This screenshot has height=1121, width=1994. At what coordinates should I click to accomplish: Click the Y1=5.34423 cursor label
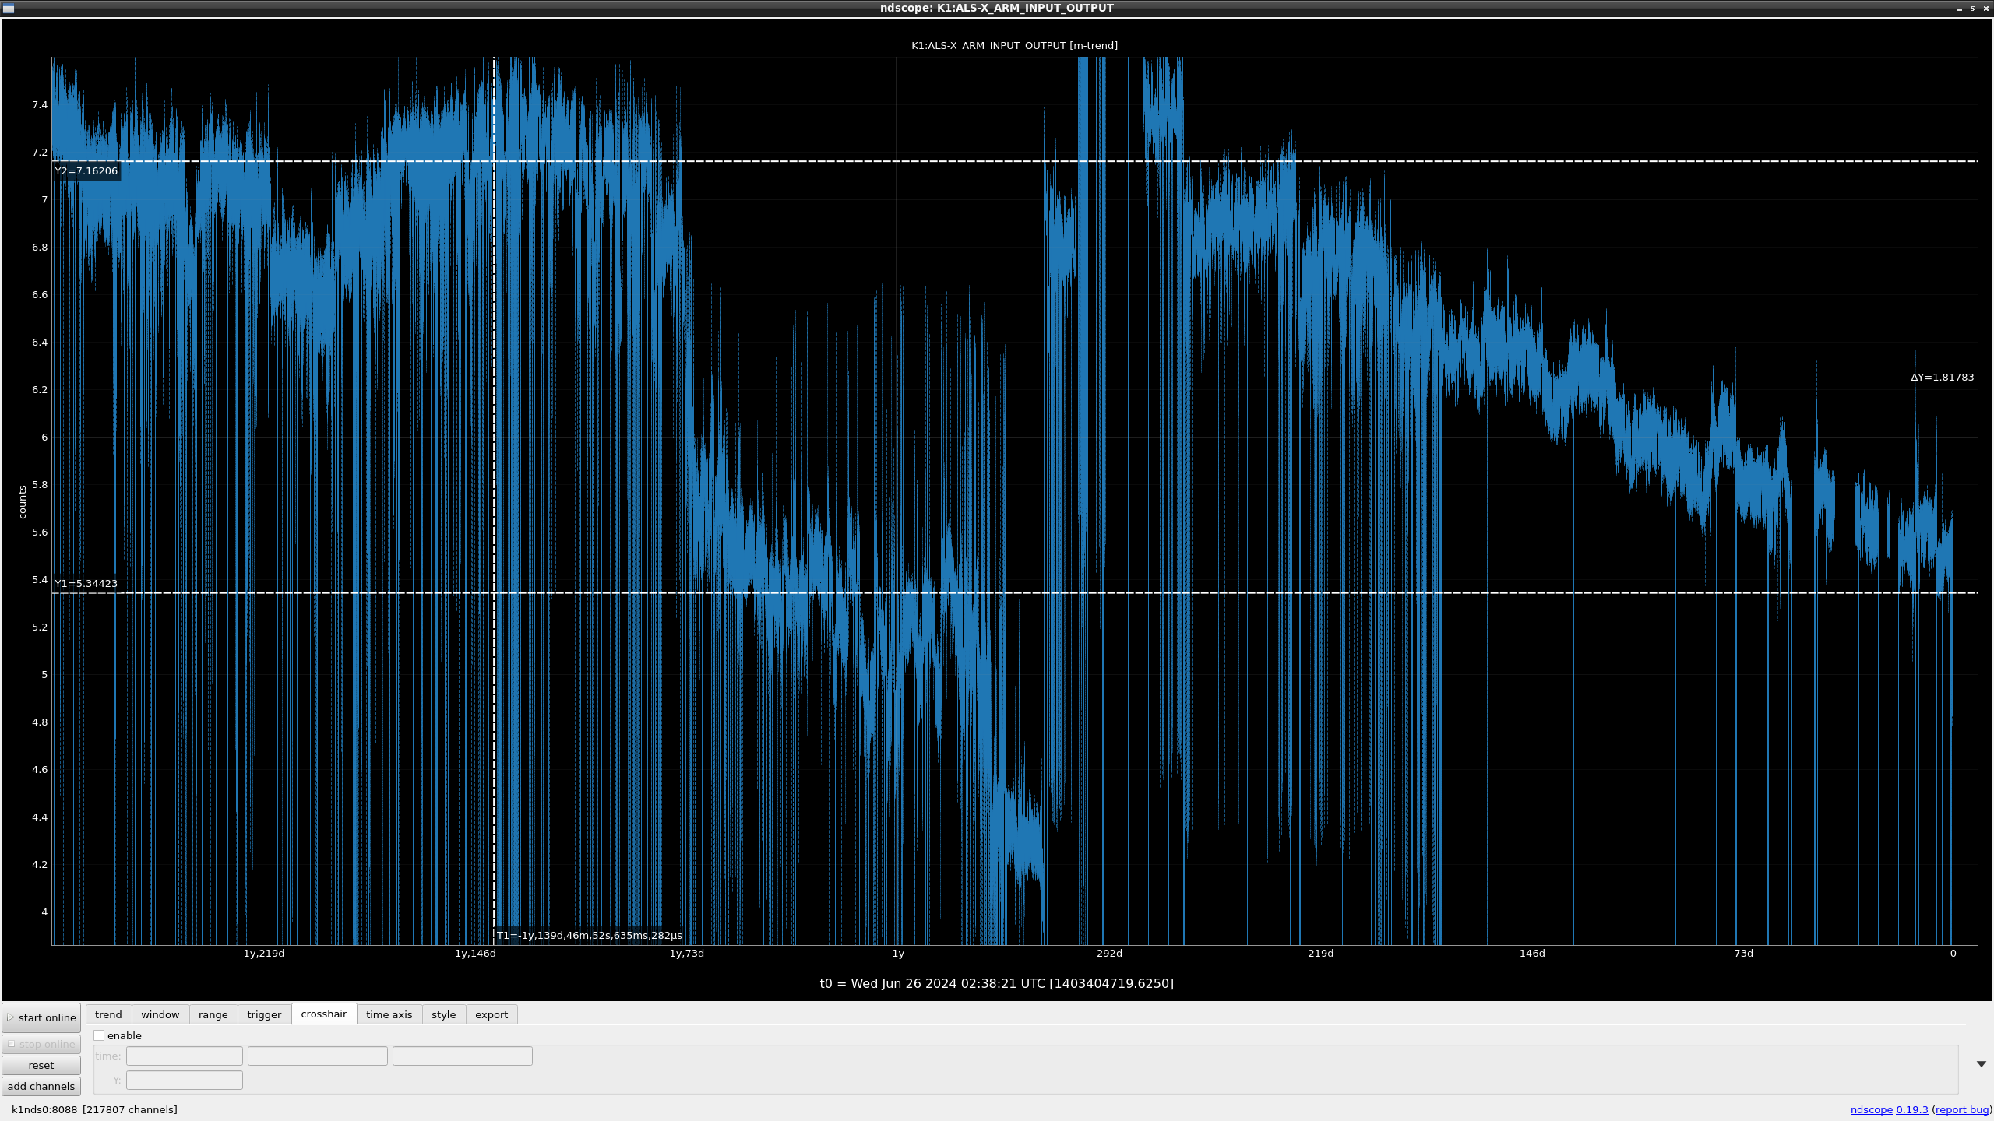(86, 583)
